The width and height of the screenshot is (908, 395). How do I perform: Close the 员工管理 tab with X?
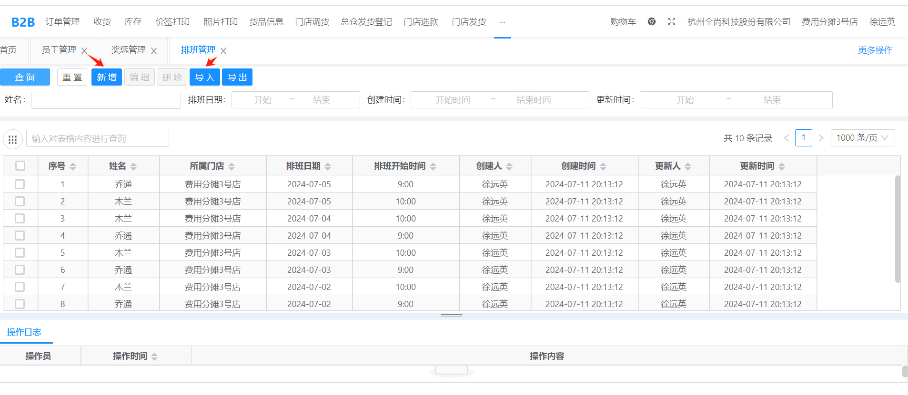point(84,50)
